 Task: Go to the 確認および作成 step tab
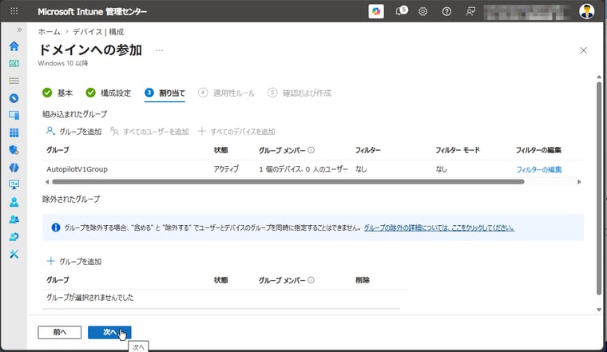pyautogui.click(x=300, y=93)
